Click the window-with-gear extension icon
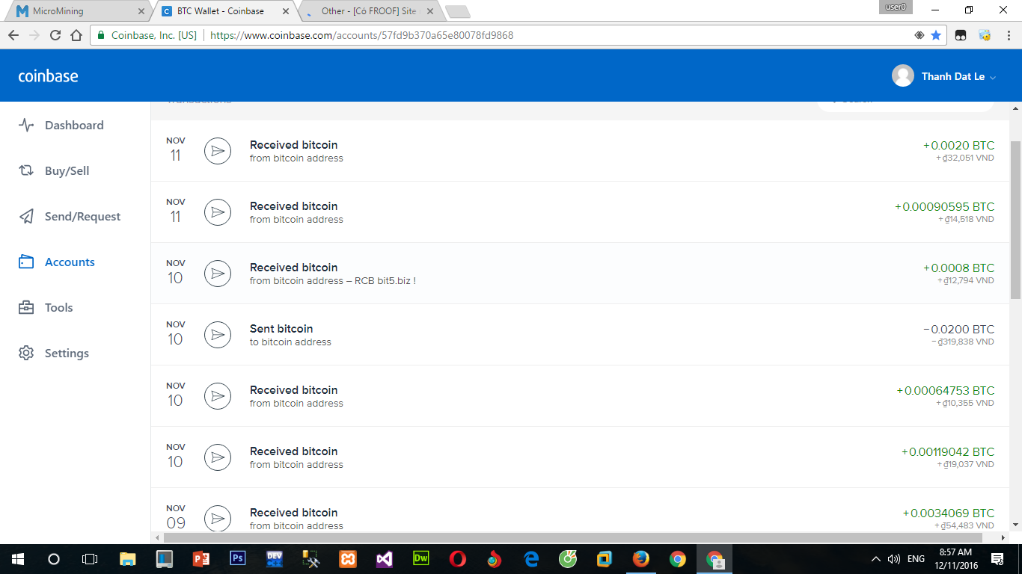This screenshot has width=1022, height=574. [985, 35]
